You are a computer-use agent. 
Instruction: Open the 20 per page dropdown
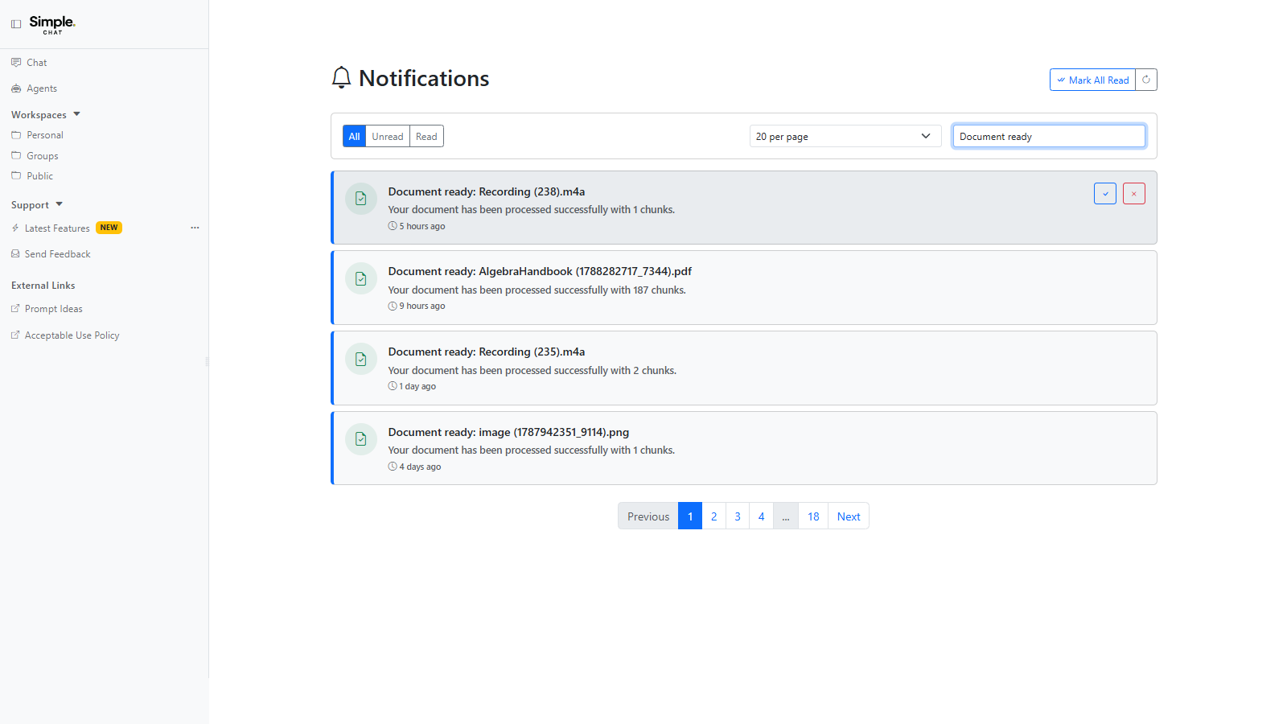845,136
